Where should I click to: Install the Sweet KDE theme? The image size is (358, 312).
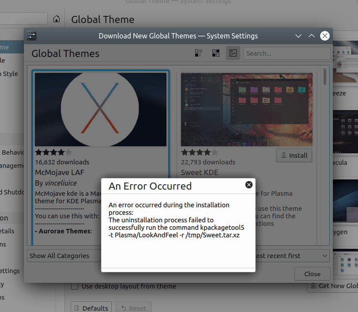(x=294, y=156)
